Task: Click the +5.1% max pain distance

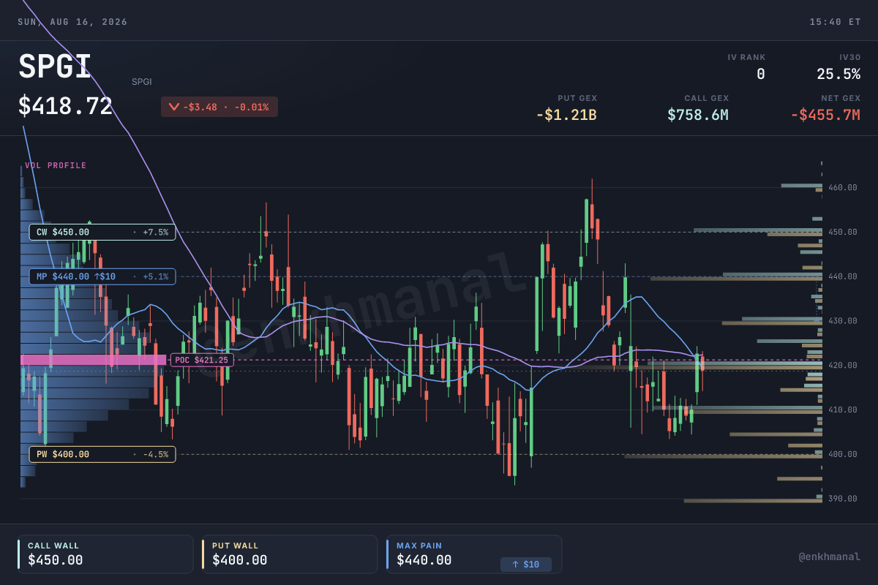Action: [x=155, y=276]
